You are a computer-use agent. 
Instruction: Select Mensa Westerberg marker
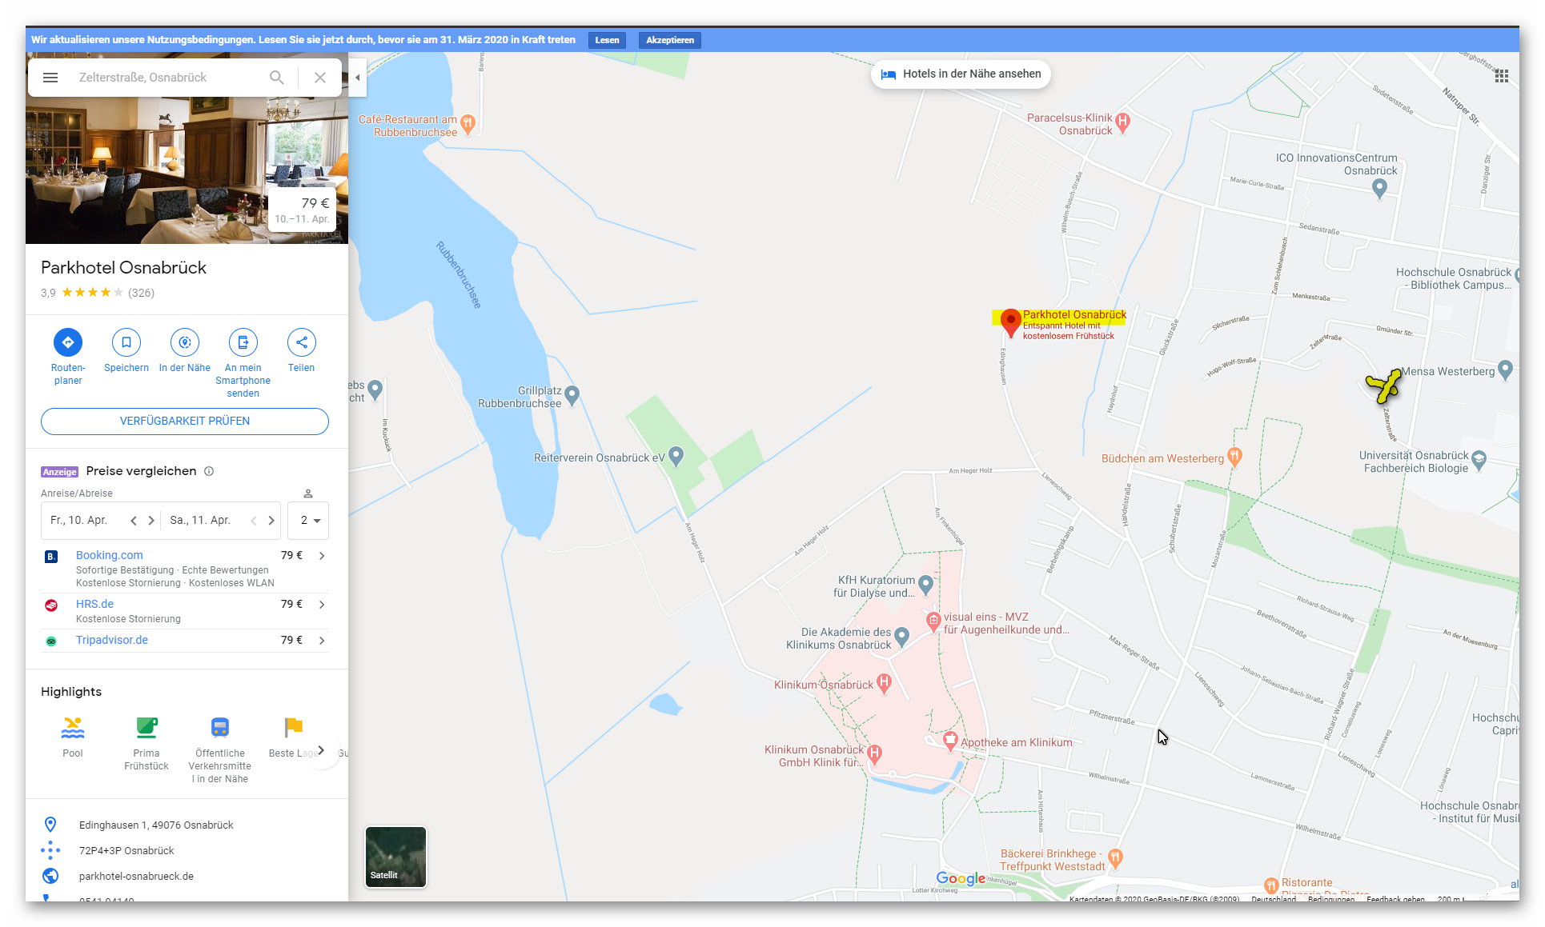(x=1506, y=370)
